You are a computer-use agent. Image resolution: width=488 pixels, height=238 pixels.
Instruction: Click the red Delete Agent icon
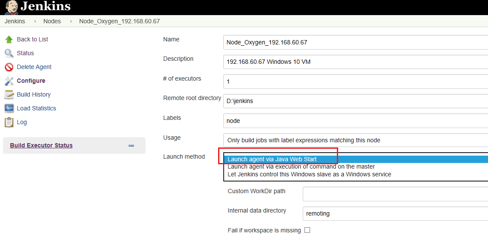(x=9, y=67)
